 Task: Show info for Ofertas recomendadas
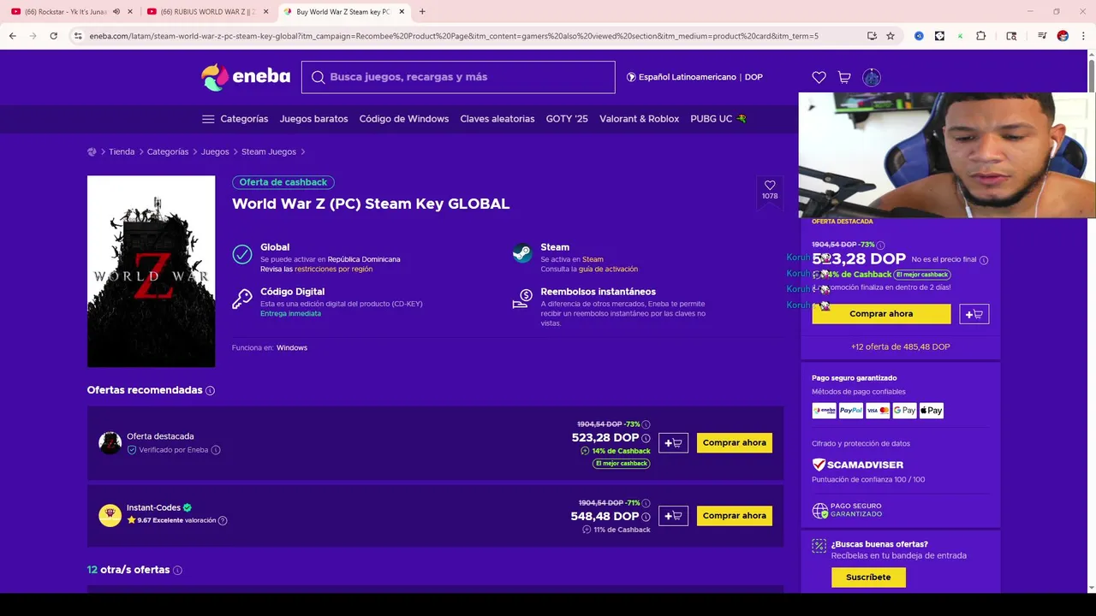tap(210, 390)
